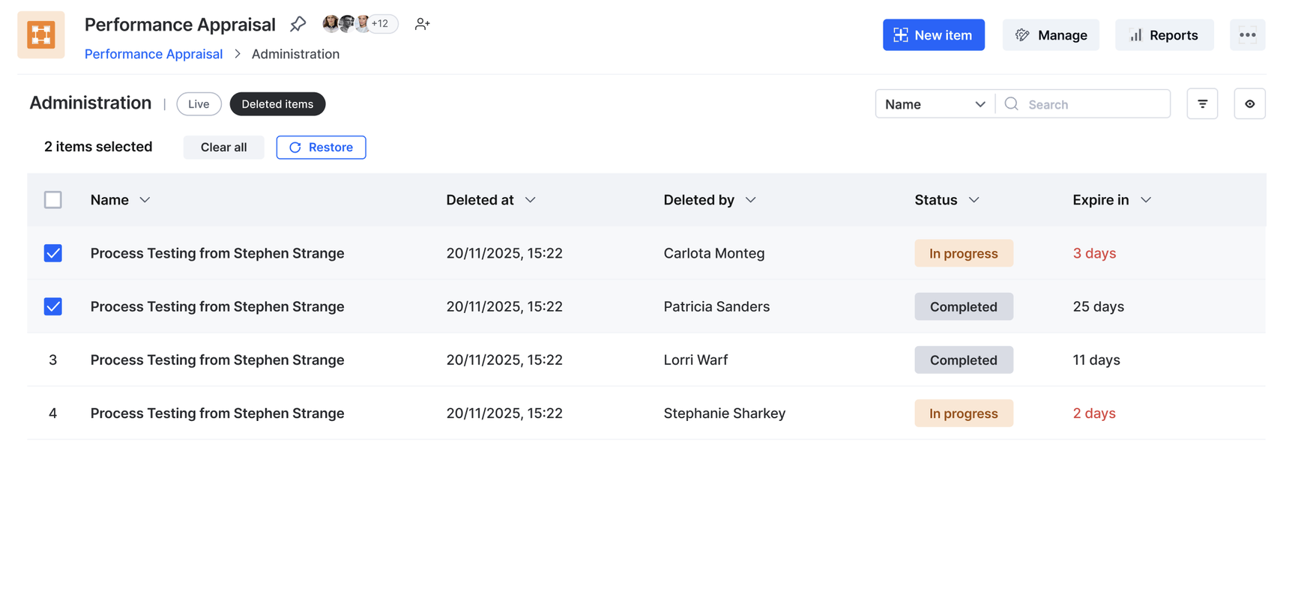The height and width of the screenshot is (600, 1289).
Task: Open the Manage button
Action: (x=1051, y=35)
